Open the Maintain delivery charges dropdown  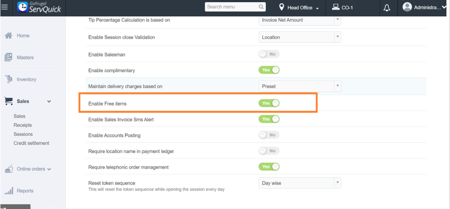tap(299, 86)
